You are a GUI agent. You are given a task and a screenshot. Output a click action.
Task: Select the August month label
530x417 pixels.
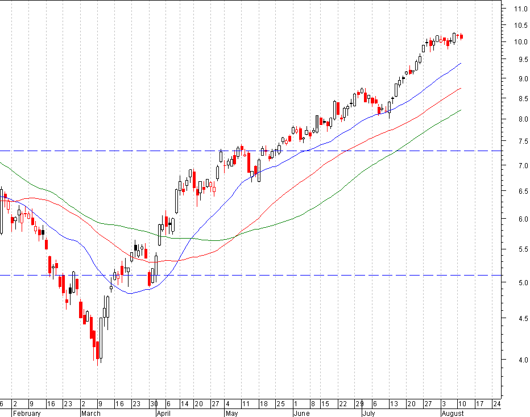453,413
